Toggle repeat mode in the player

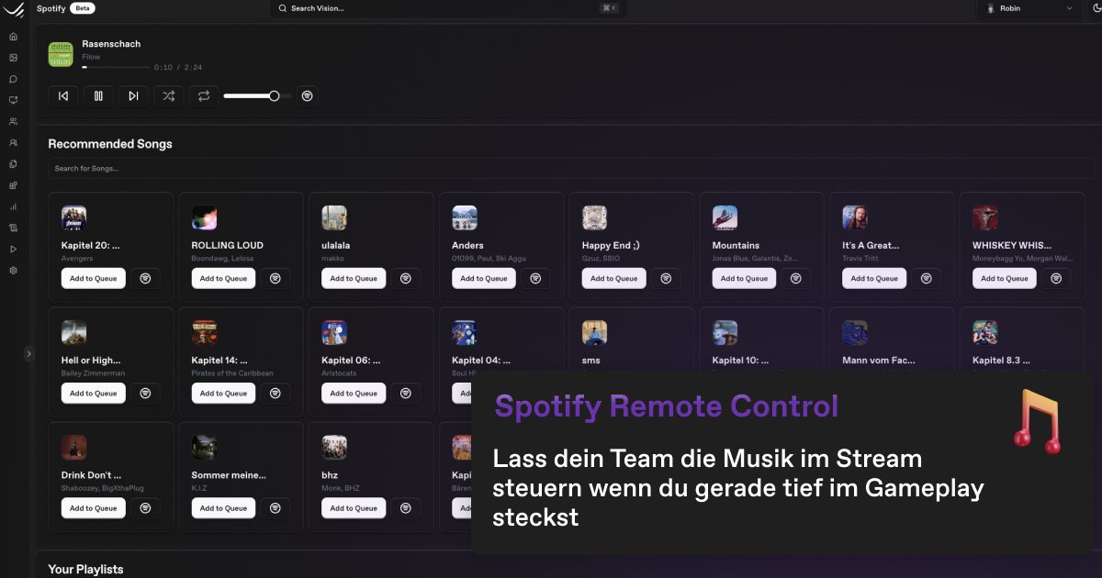(203, 95)
